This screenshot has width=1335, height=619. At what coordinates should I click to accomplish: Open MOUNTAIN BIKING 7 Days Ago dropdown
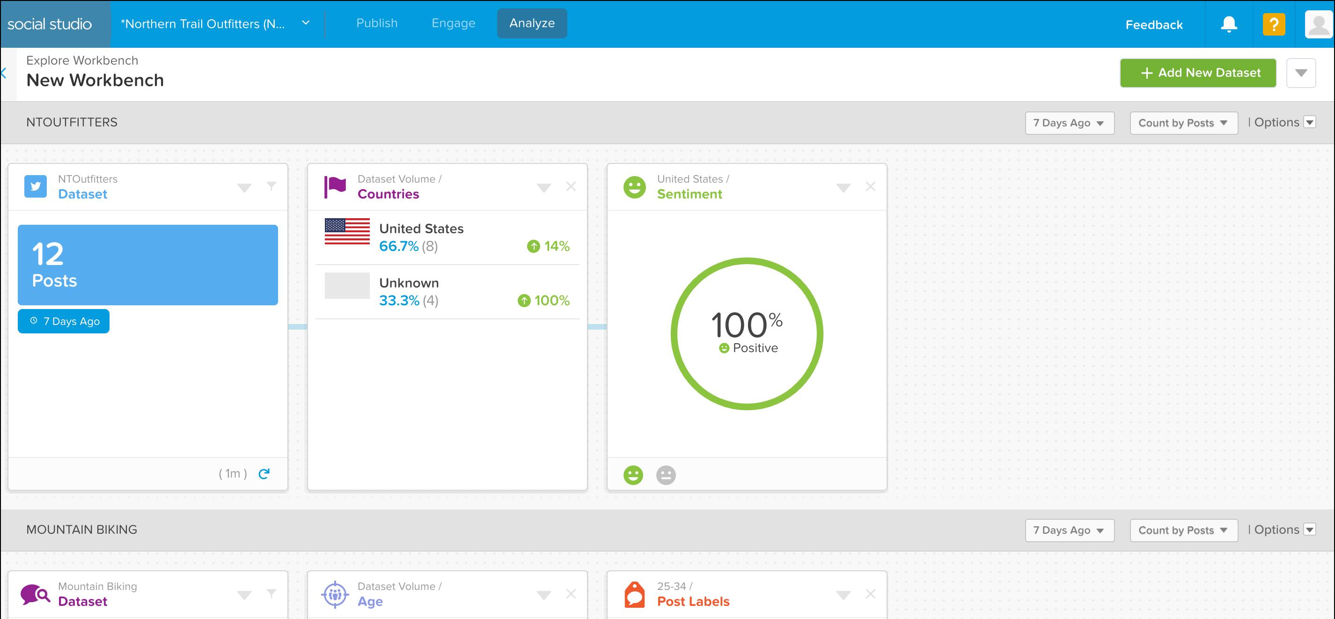[1069, 531]
